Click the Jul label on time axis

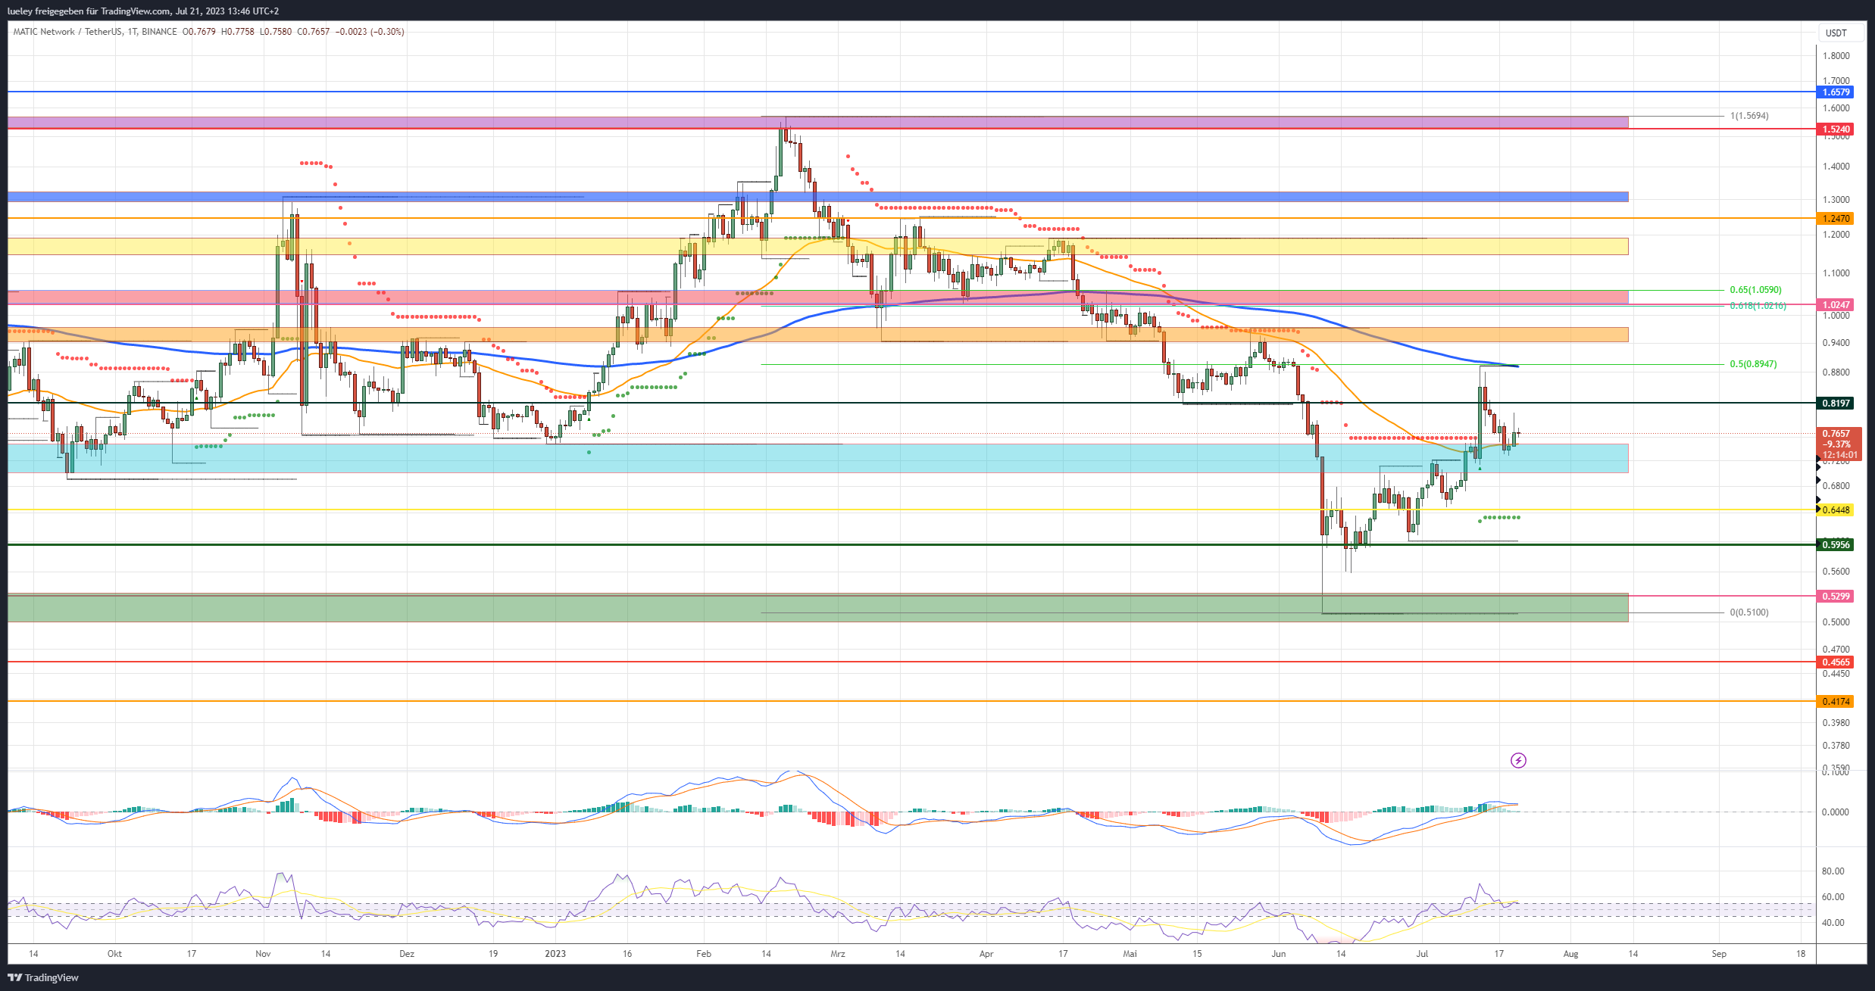(x=1422, y=954)
